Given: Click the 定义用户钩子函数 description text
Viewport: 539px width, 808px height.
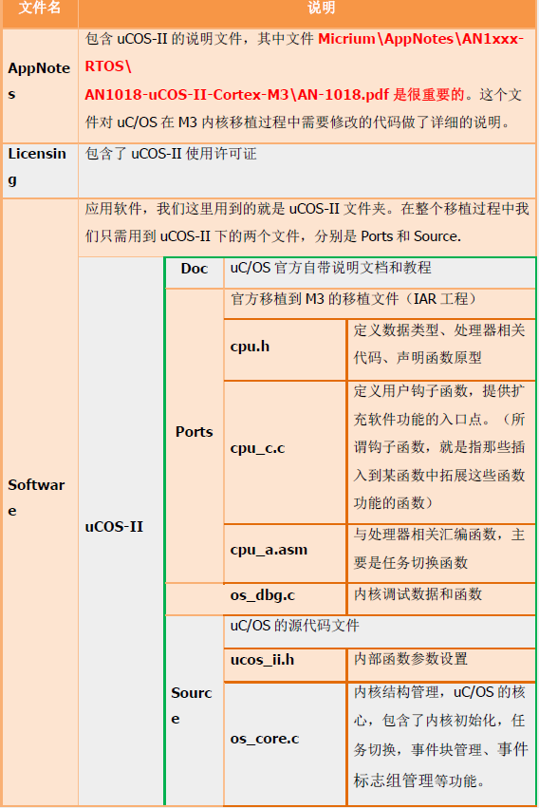Looking at the screenshot, I should tap(439, 447).
